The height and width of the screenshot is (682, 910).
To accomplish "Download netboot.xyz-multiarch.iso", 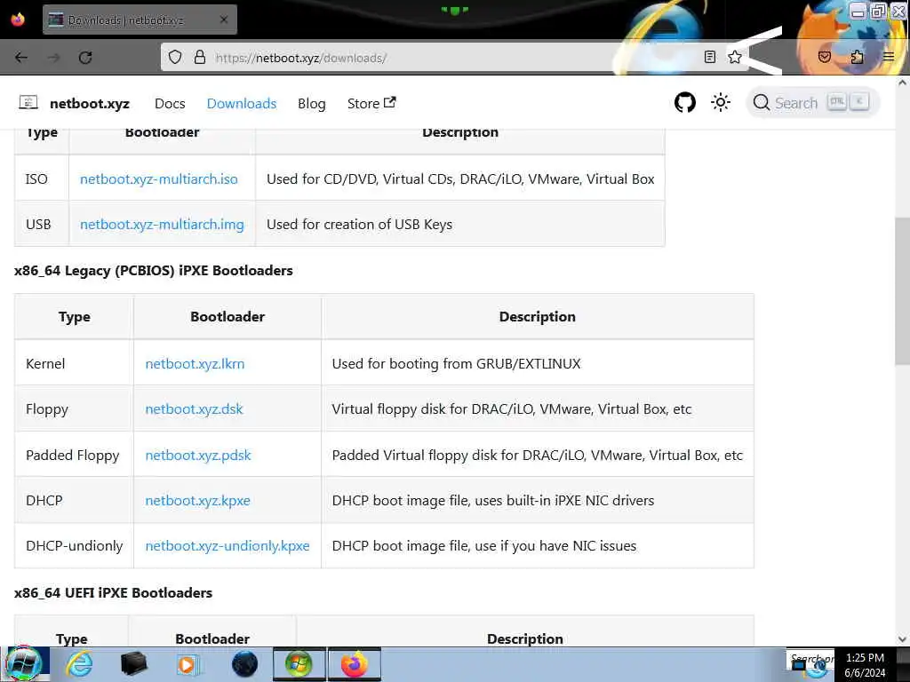I will click(x=159, y=178).
